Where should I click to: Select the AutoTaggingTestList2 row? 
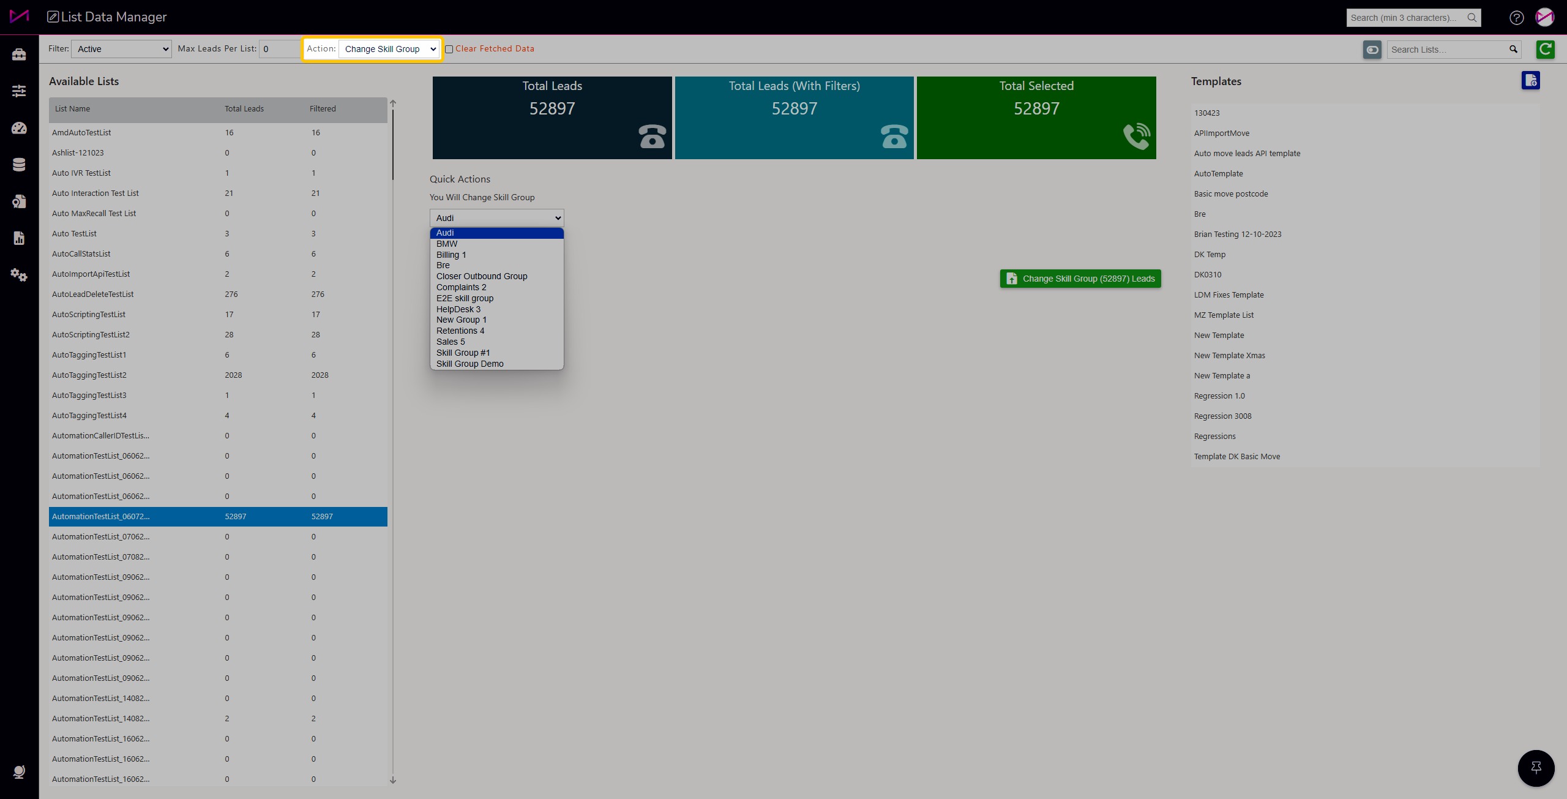(218, 375)
